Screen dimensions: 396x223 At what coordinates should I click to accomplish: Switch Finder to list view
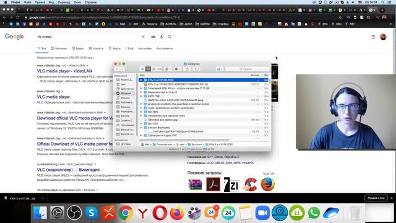[148, 69]
